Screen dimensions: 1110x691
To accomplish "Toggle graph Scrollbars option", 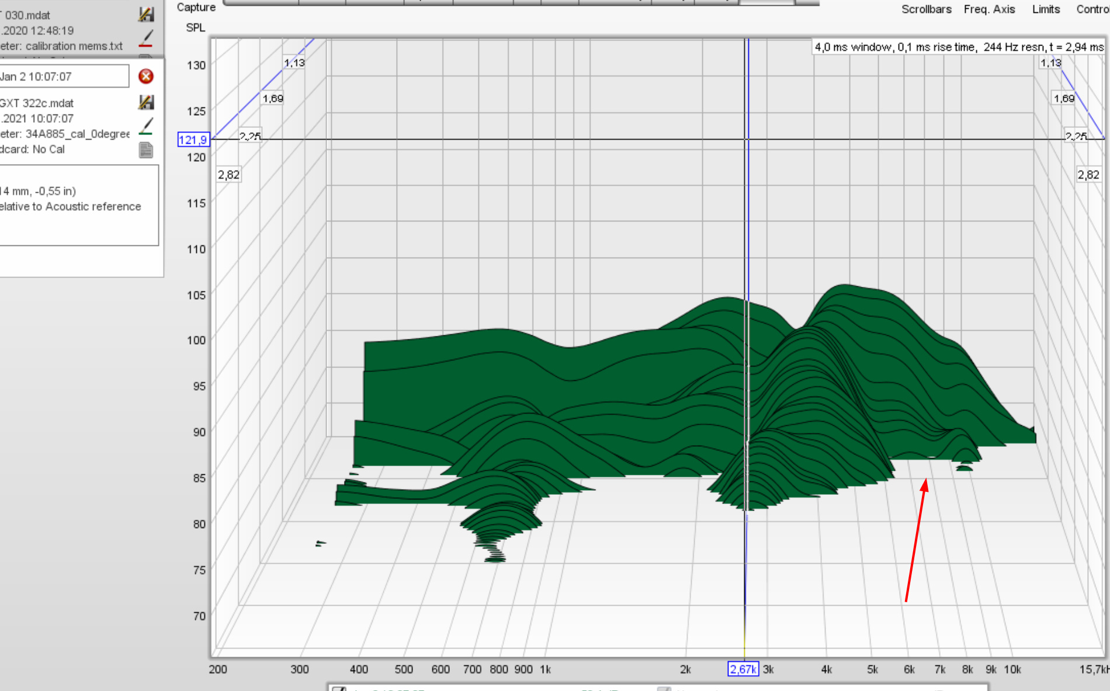I will (x=926, y=9).
